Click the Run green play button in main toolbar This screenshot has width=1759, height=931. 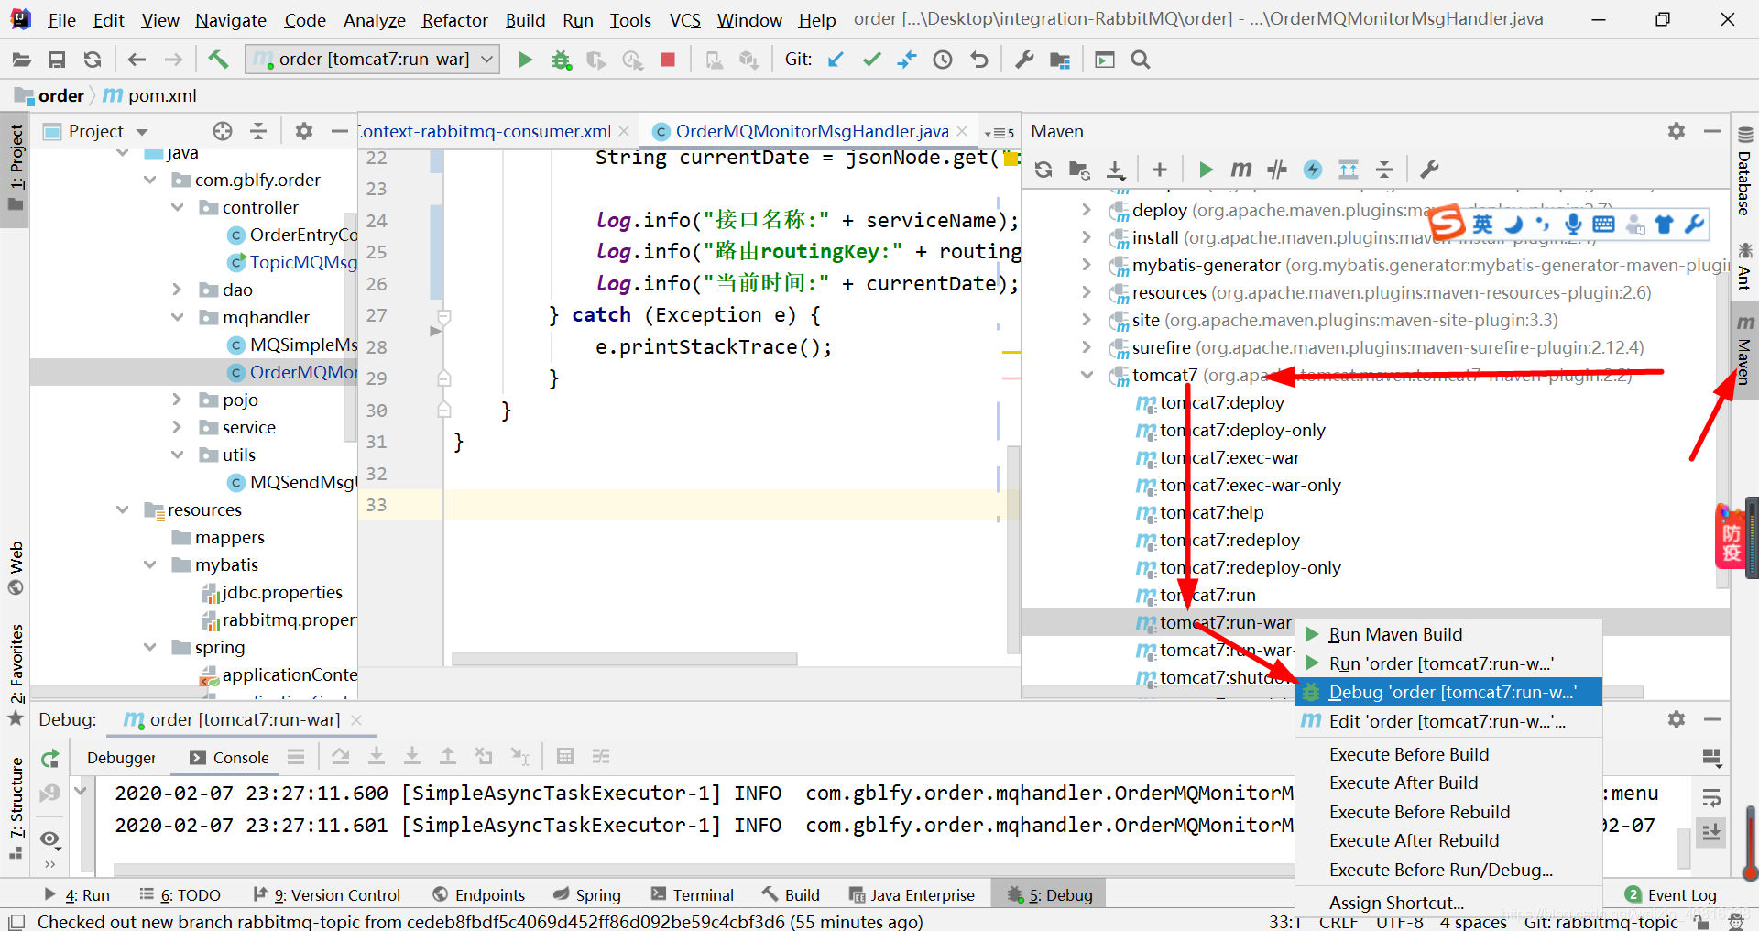pos(525,60)
